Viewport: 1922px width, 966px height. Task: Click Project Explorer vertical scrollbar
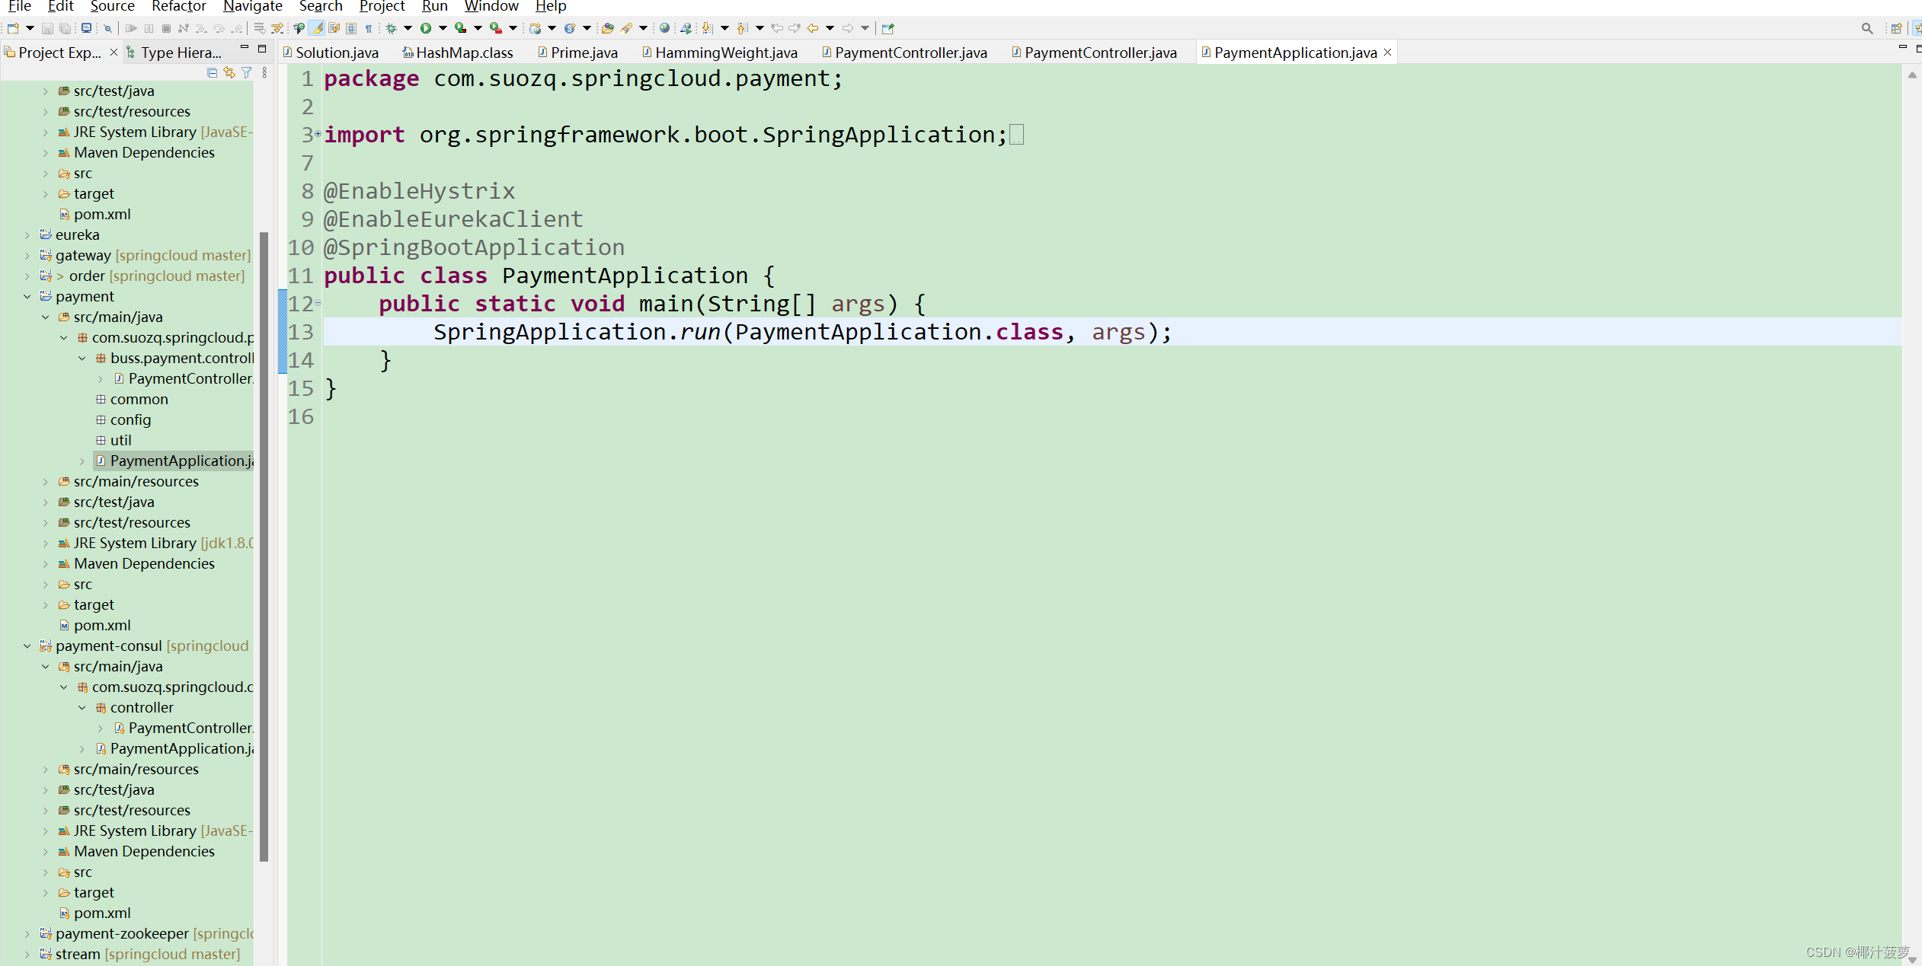[264, 545]
